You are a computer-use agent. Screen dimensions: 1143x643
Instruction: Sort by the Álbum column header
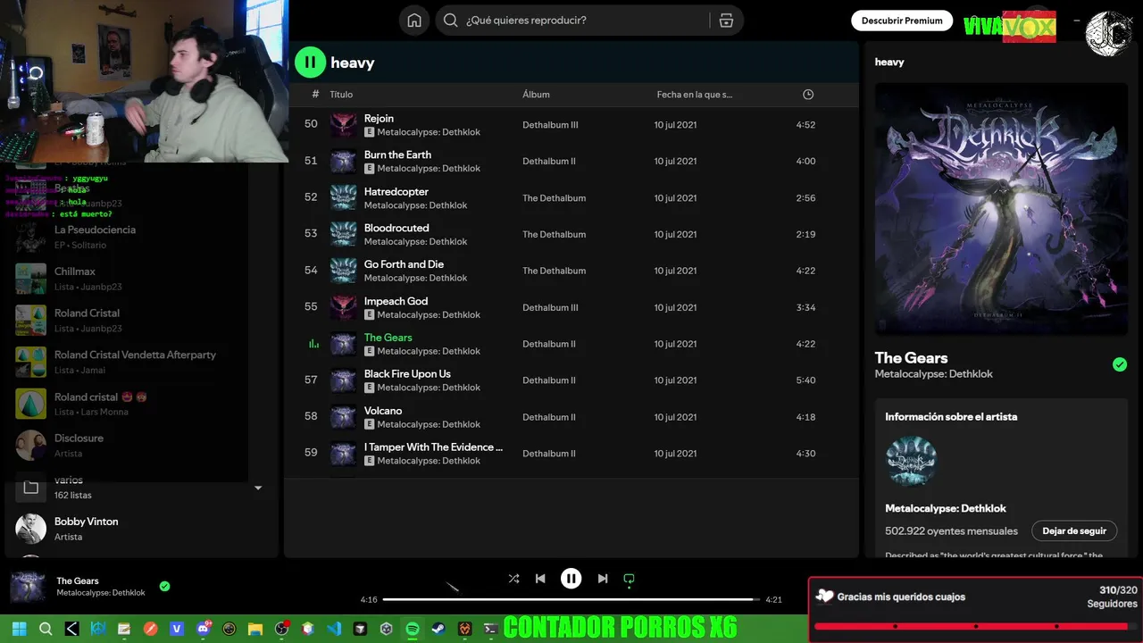[536, 95]
